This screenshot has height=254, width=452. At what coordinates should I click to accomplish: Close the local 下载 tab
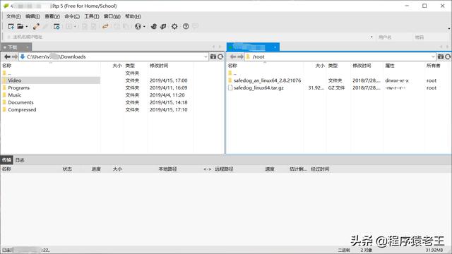28,47
